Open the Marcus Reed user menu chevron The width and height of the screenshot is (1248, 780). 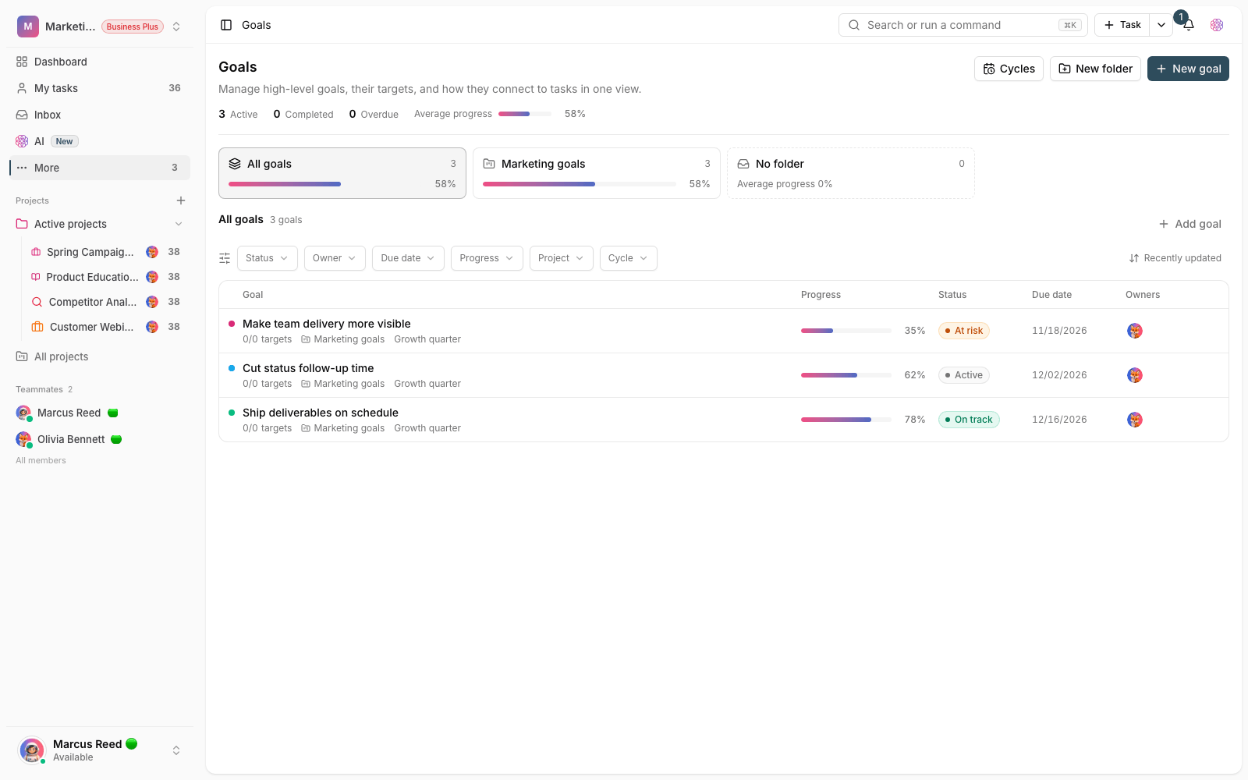[x=176, y=750]
